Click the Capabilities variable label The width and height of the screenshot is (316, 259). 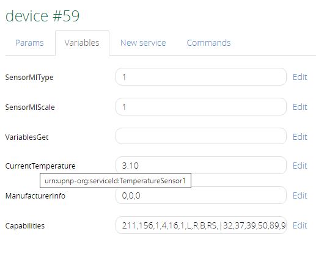click(x=25, y=226)
